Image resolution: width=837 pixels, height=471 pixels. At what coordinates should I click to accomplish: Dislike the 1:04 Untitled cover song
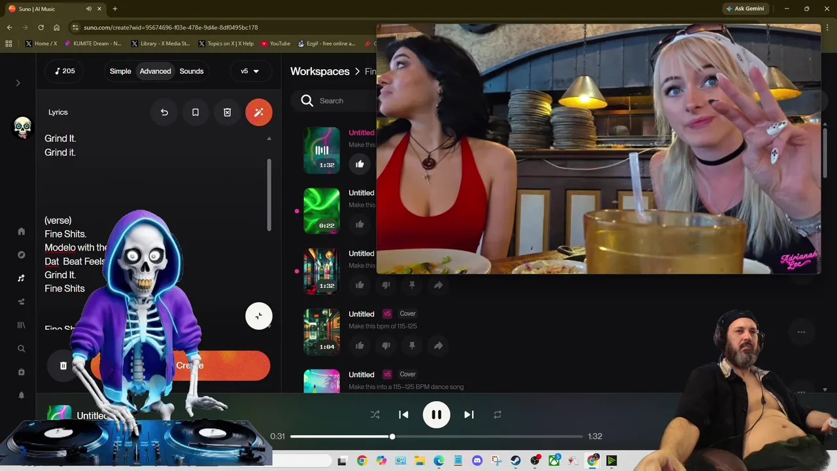tap(386, 345)
